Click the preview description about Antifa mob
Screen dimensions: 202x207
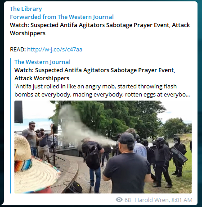pyautogui.click(x=102, y=91)
